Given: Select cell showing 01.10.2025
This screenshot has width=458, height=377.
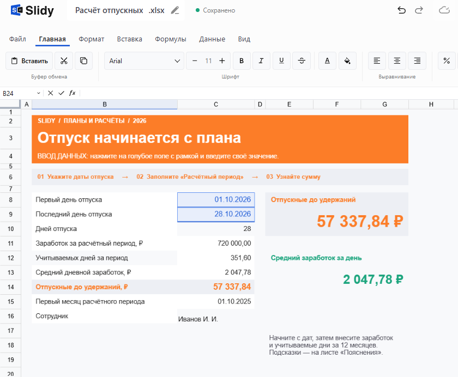Looking at the screenshot, I should [x=216, y=302].
